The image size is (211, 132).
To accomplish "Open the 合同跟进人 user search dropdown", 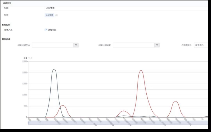I will click(201, 45).
